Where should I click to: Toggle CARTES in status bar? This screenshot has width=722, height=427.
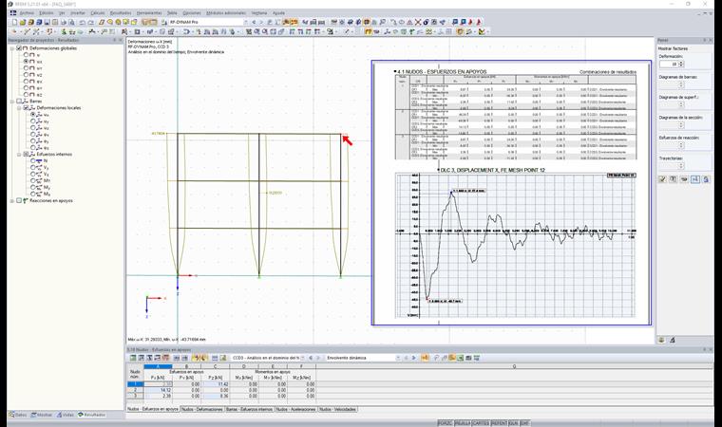pyautogui.click(x=481, y=423)
